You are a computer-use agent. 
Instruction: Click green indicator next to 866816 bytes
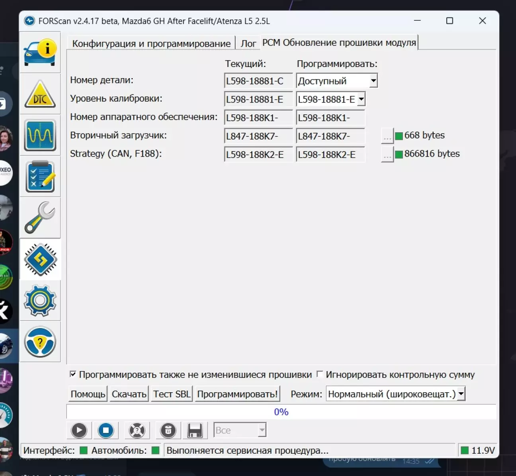pyautogui.click(x=399, y=154)
